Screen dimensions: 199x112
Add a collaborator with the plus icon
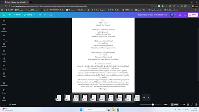pyautogui.click(x=175, y=15)
